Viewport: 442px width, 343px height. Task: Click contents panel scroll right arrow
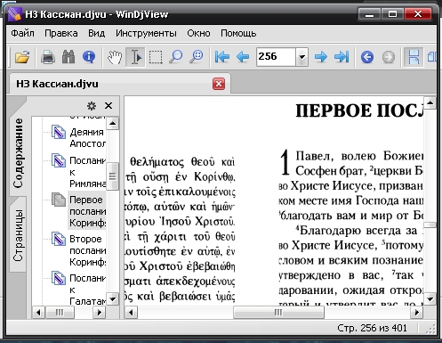(100, 313)
